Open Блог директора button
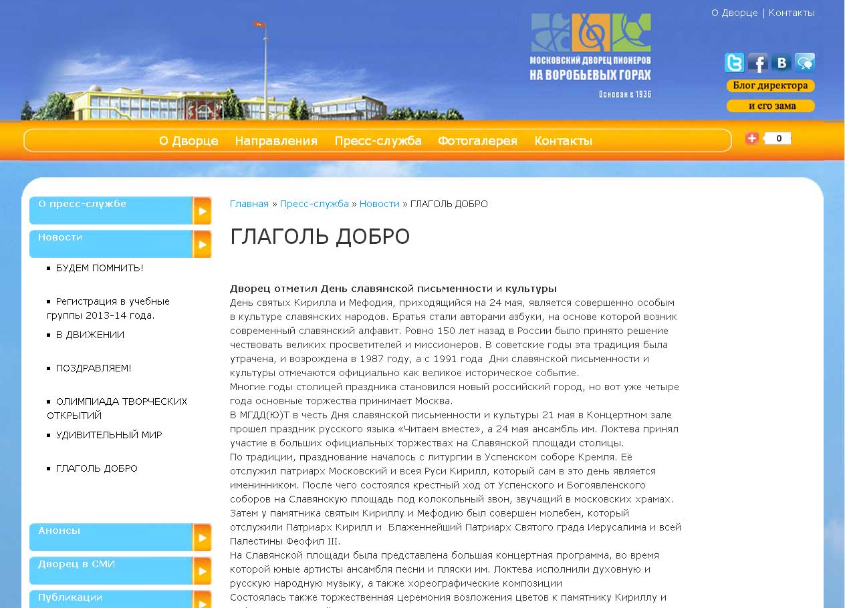845x608 pixels. point(771,86)
